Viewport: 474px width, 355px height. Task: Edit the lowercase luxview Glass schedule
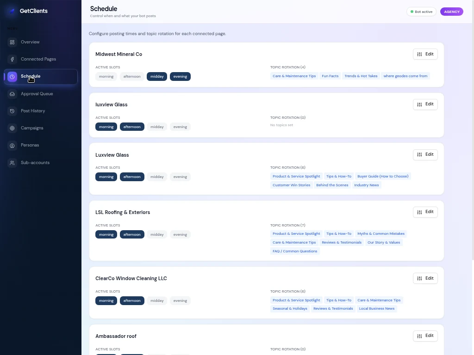pos(425,104)
